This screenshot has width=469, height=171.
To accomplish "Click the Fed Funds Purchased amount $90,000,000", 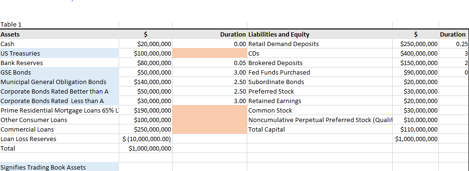I will coord(416,72).
